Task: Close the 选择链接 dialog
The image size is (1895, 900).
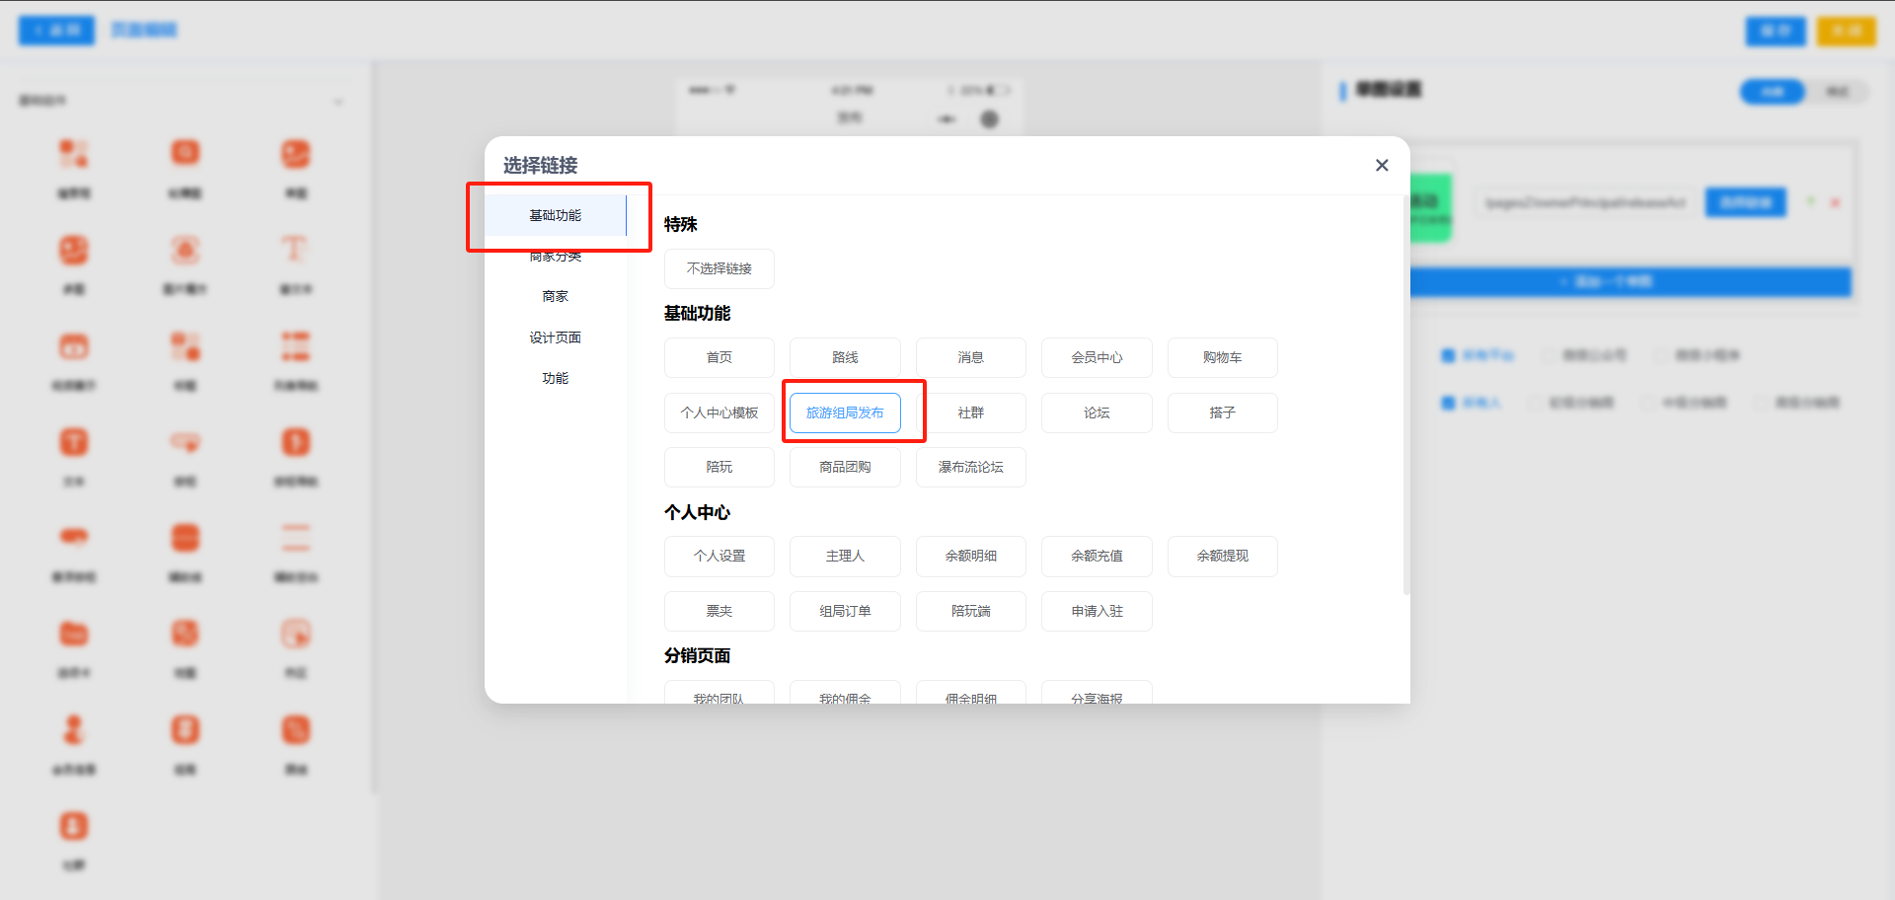Action: [x=1382, y=166]
